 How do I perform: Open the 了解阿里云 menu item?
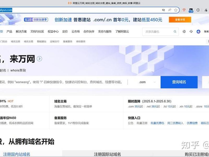tap(122, 31)
